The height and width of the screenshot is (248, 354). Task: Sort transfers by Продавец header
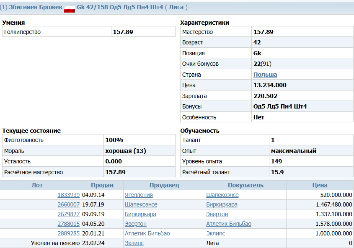click(164, 185)
